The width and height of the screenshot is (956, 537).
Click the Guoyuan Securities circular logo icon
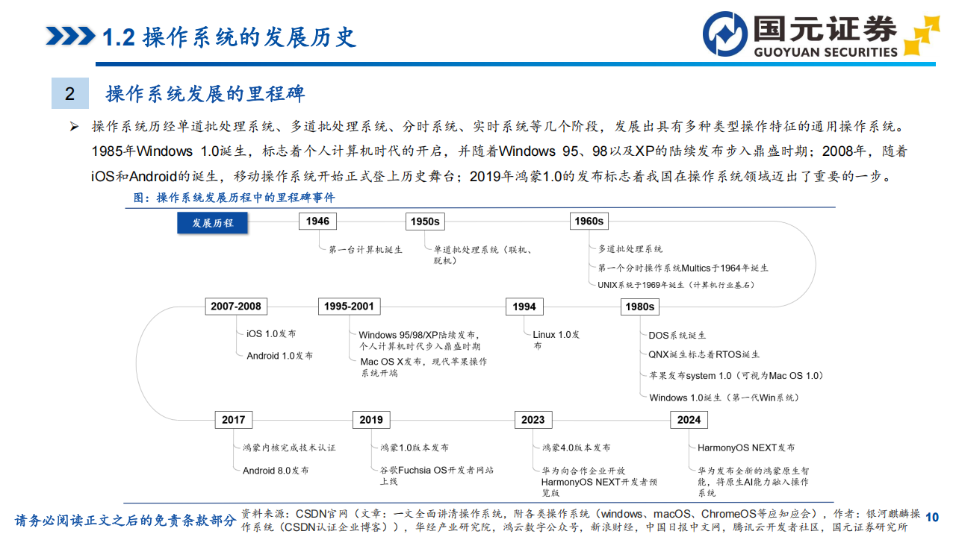pyautogui.click(x=726, y=35)
